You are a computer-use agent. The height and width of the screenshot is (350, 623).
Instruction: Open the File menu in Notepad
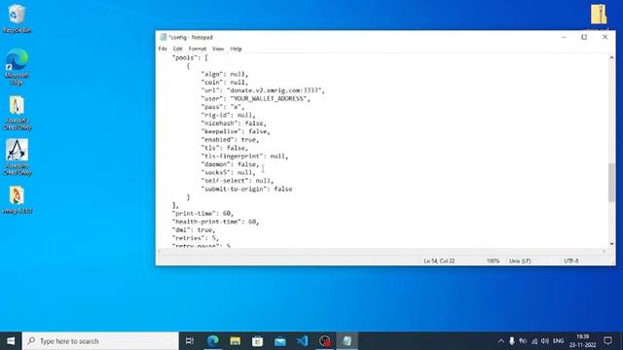[163, 49]
